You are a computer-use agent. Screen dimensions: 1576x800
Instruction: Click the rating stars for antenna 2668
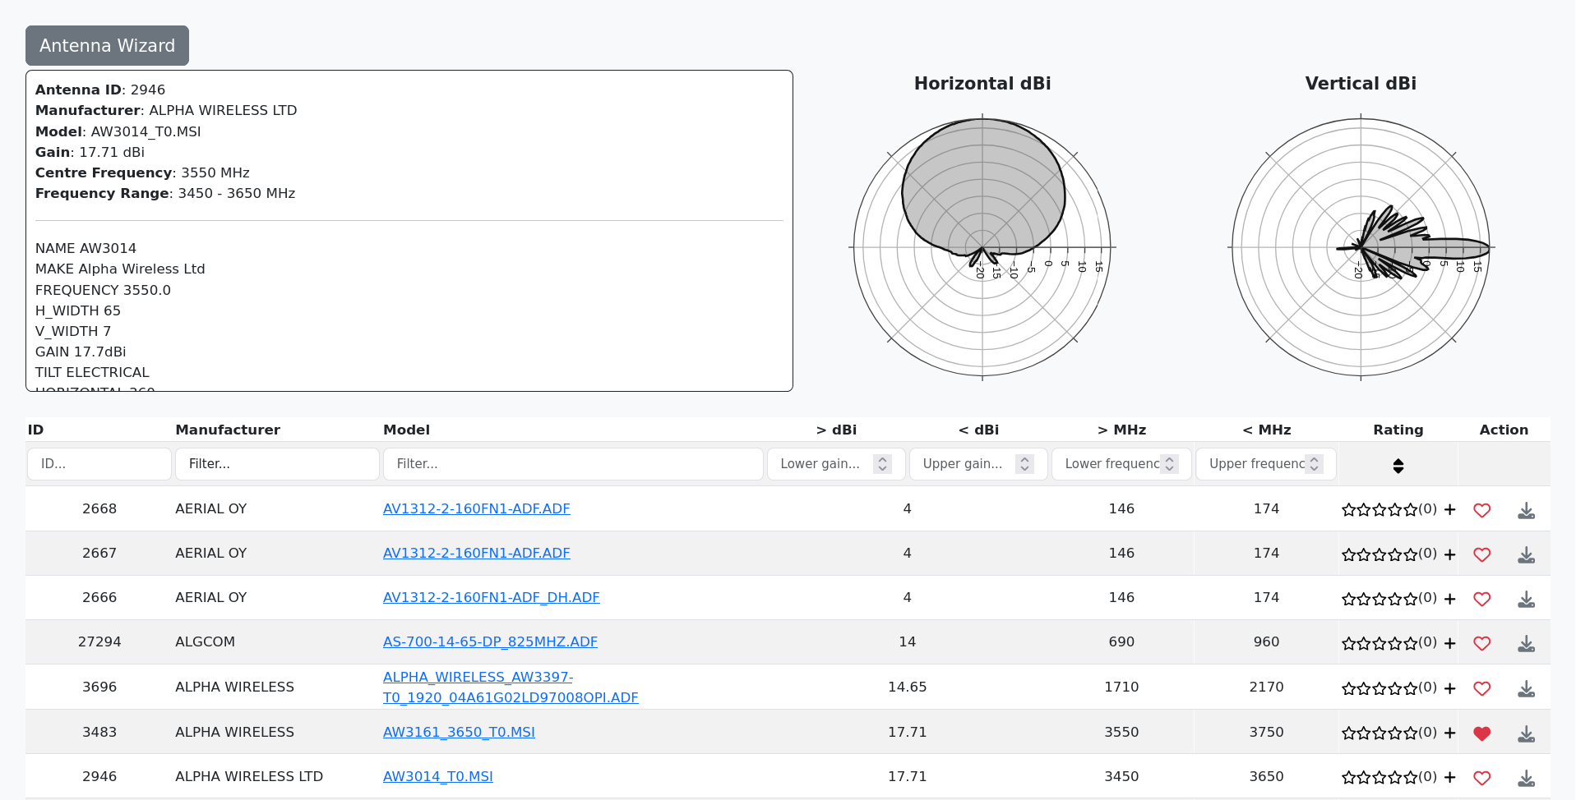pyautogui.click(x=1380, y=509)
